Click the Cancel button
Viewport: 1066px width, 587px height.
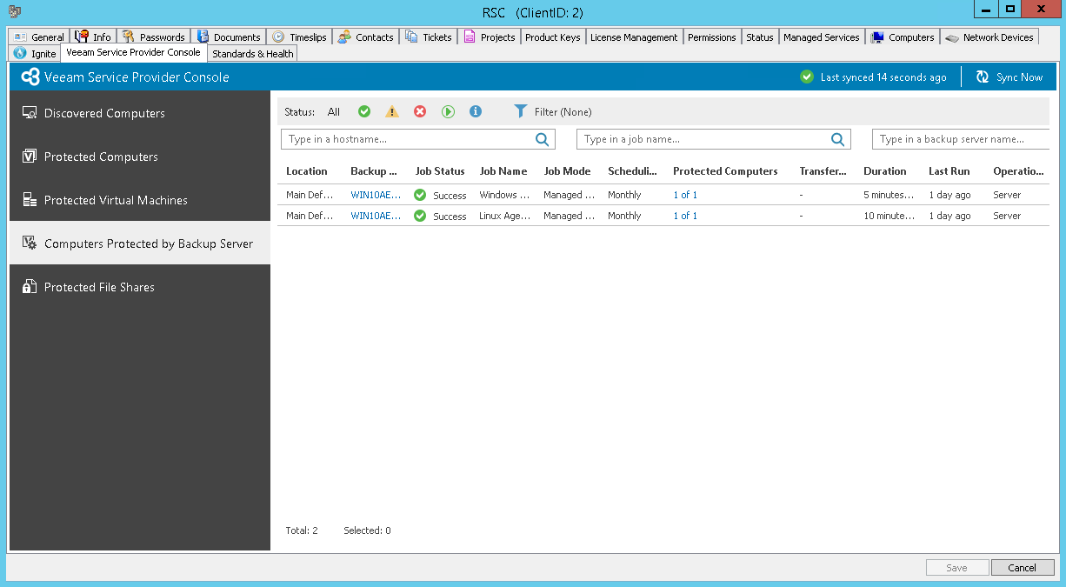click(x=1023, y=567)
